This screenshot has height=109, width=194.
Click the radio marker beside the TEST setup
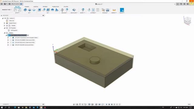tap(28, 35)
